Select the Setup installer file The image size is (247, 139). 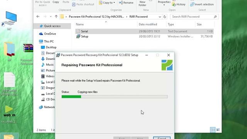pyautogui.click(x=144, y=36)
